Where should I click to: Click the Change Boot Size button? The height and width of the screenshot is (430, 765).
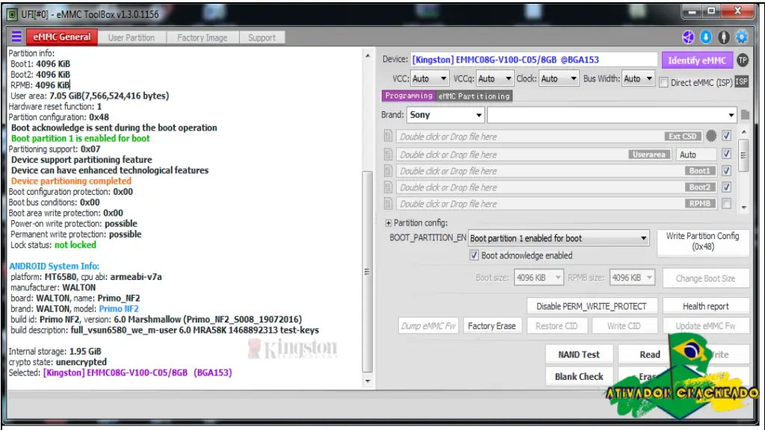click(x=705, y=278)
